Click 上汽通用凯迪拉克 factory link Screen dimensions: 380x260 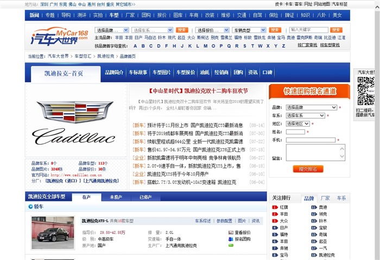[x=101, y=181]
